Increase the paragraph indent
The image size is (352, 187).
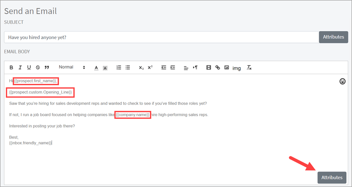pos(173,68)
